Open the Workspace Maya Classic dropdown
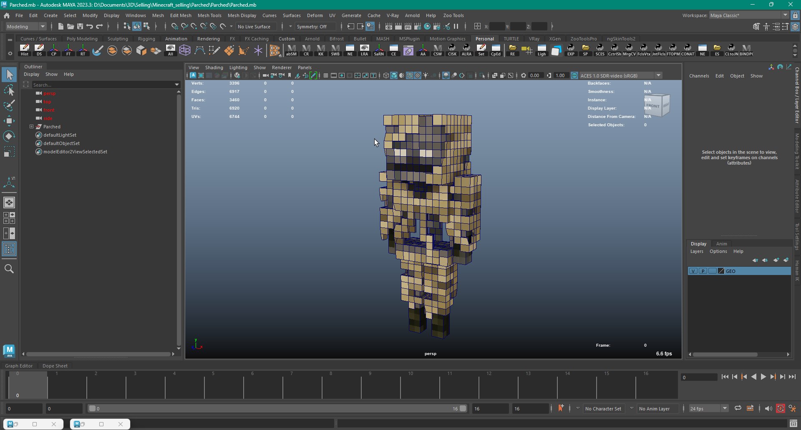This screenshot has width=801, height=430. tap(749, 15)
